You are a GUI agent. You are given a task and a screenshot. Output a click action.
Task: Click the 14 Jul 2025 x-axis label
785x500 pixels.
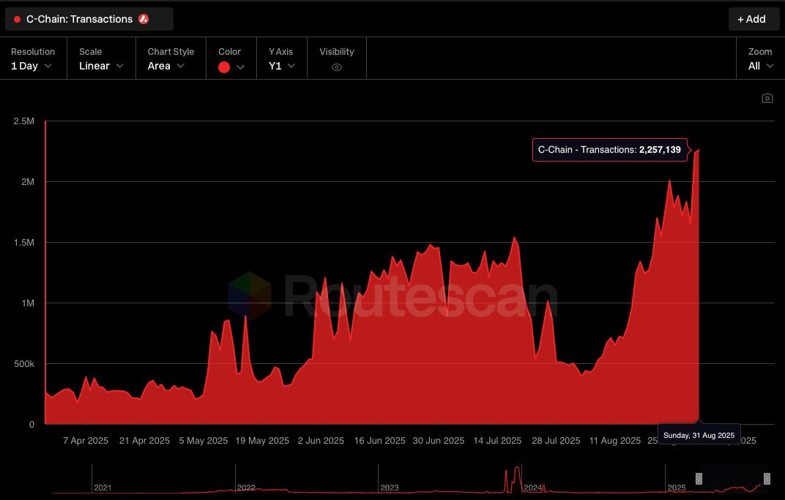[498, 441]
